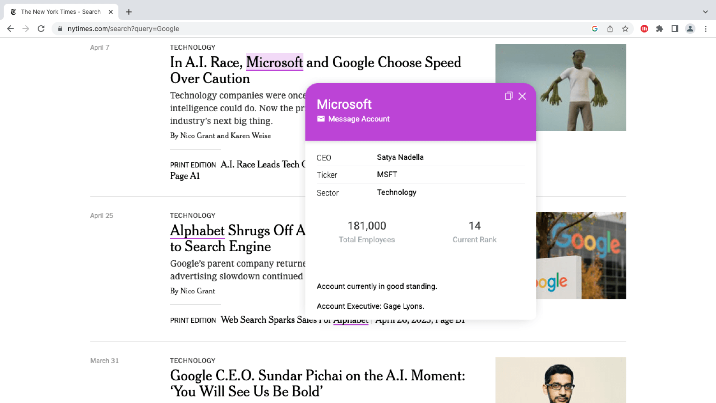This screenshot has height=403, width=716.
Task: Open the Chrome three-dot menu
Action: [x=706, y=29]
